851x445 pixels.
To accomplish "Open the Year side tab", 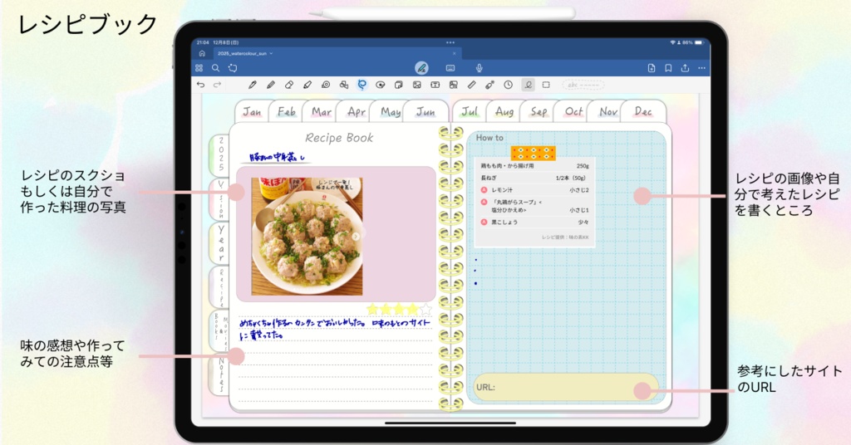I will [219, 243].
